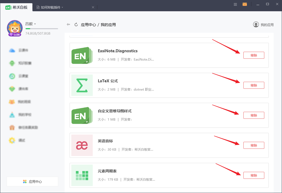The height and width of the screenshot is (193, 282).
Task: Click the lion avatar with Lv26 badge
Action: (x=15, y=28)
